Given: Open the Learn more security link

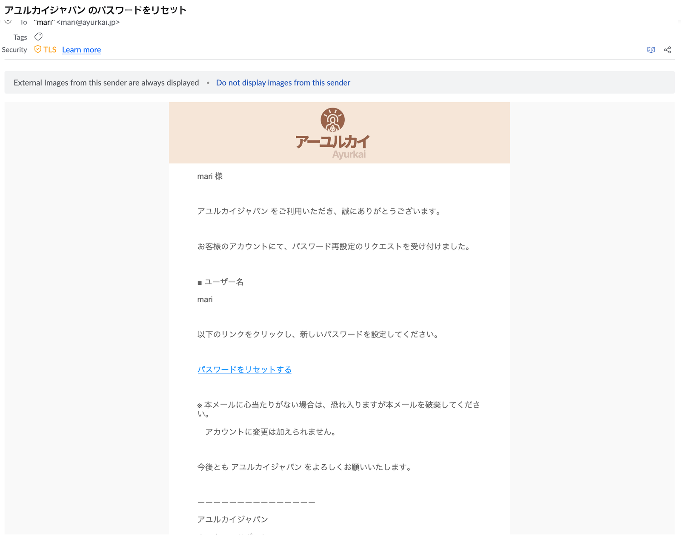Looking at the screenshot, I should pyautogui.click(x=81, y=50).
